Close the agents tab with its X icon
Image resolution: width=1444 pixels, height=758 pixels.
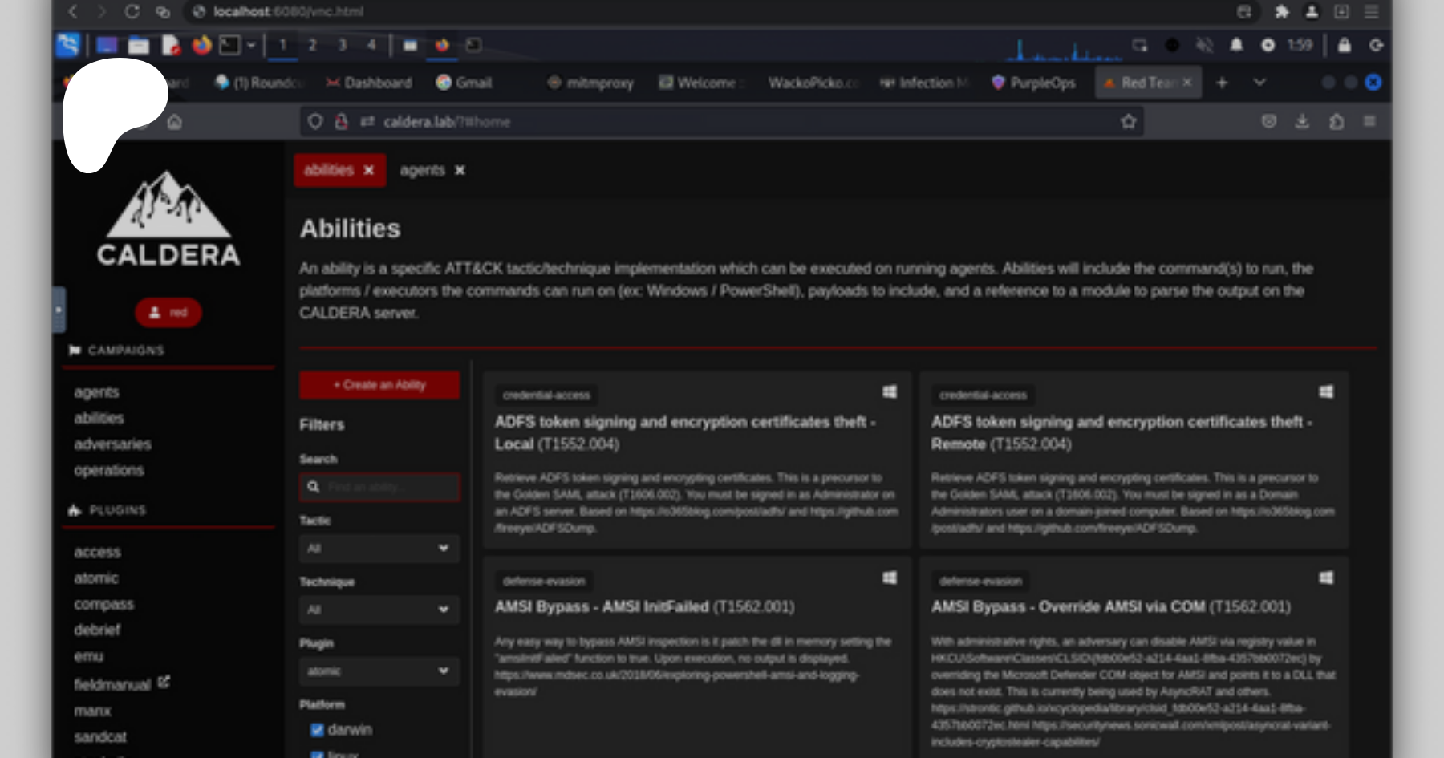pos(460,171)
